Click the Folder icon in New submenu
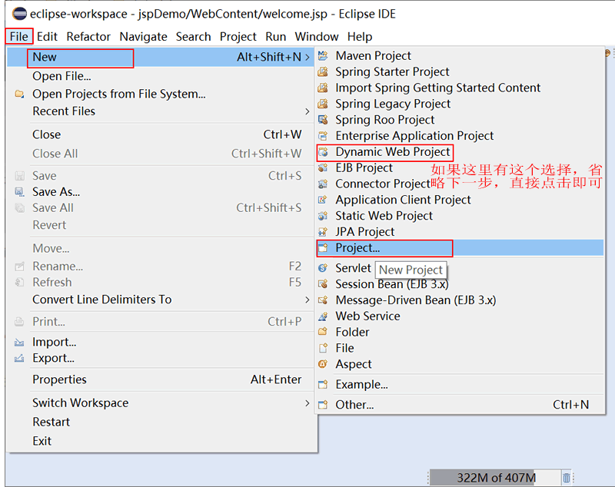615x487 pixels. click(x=323, y=332)
